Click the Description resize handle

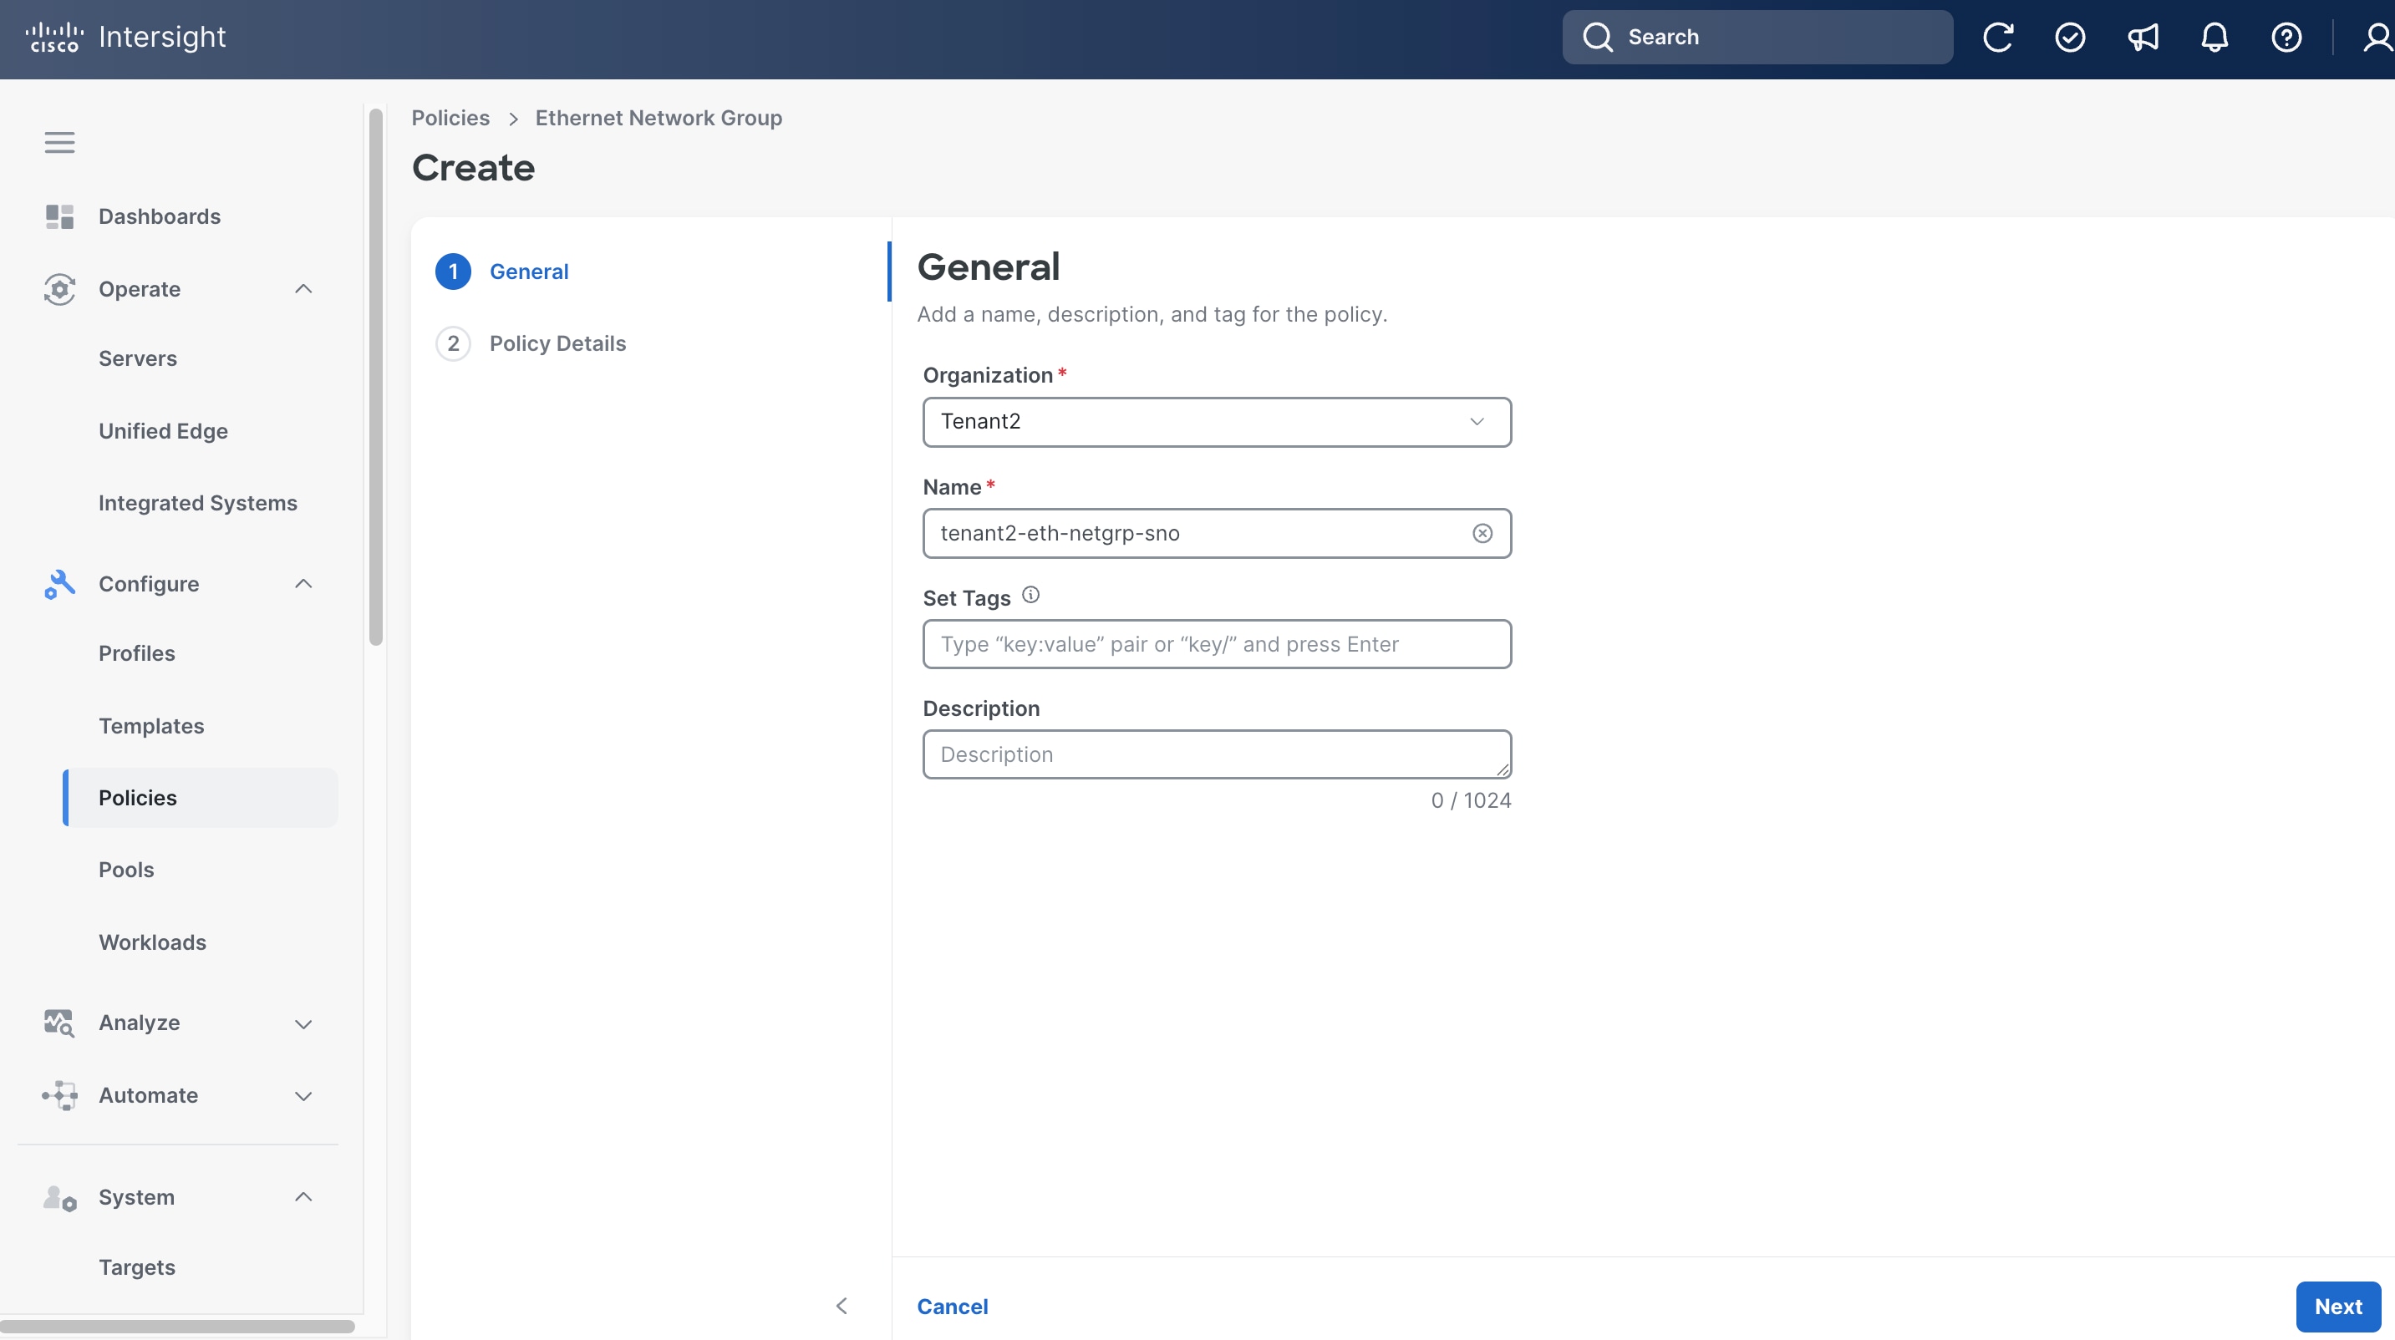coord(1503,770)
